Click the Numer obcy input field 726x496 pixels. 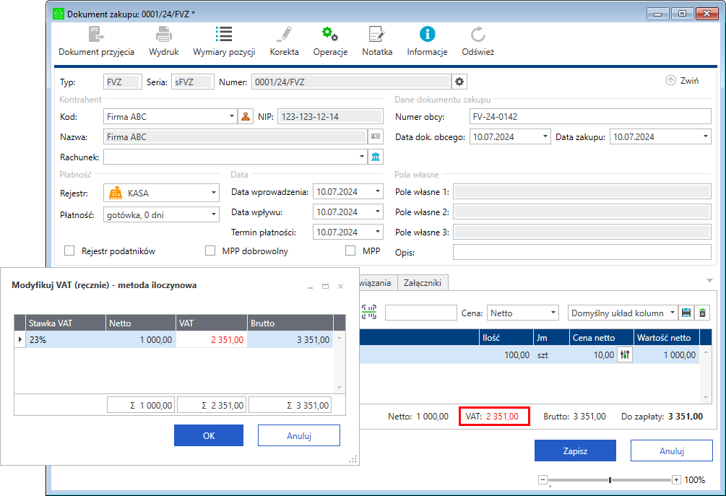pos(589,116)
